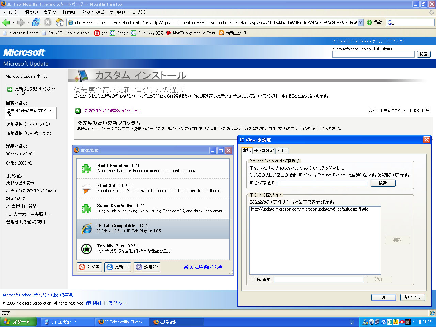Click OK in IE View settings

[383, 297]
